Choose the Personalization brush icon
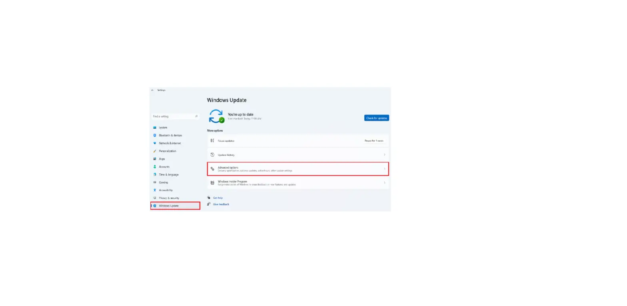This screenshot has width=627, height=306. 155,151
